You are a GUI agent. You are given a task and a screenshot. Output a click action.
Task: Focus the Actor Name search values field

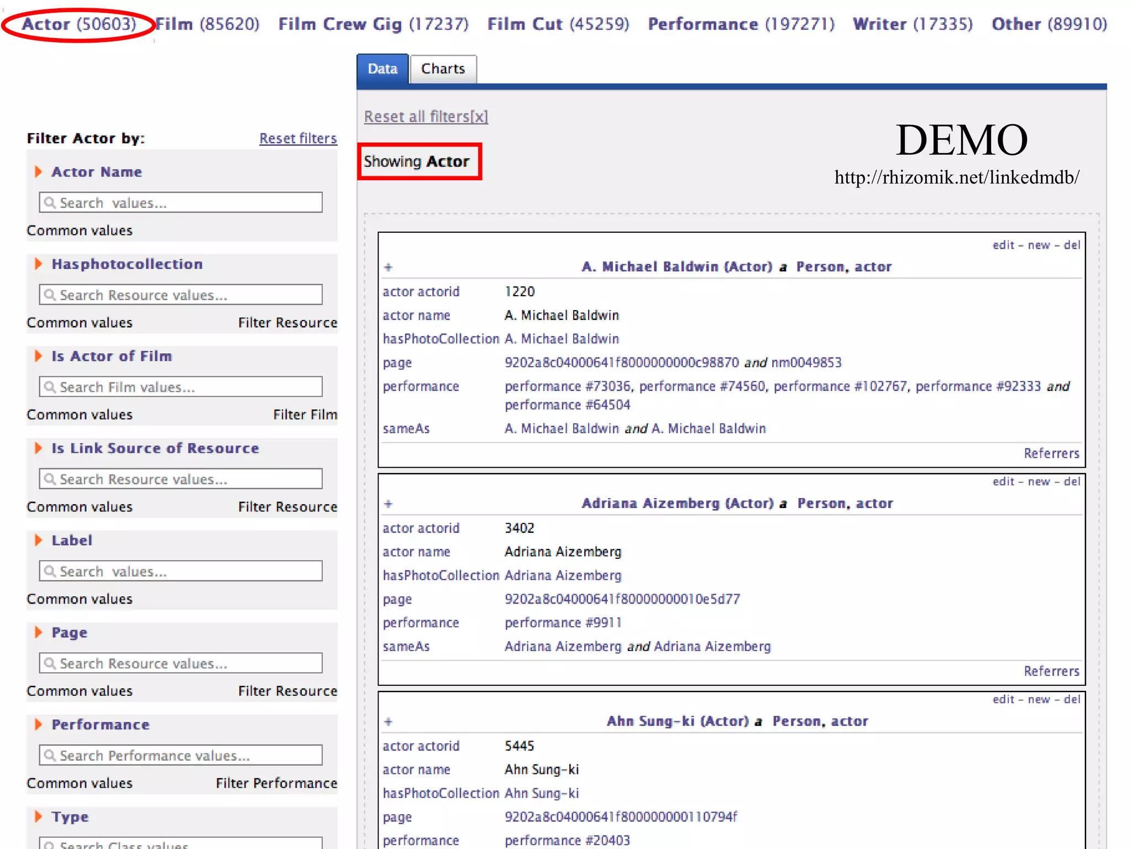pos(181,203)
